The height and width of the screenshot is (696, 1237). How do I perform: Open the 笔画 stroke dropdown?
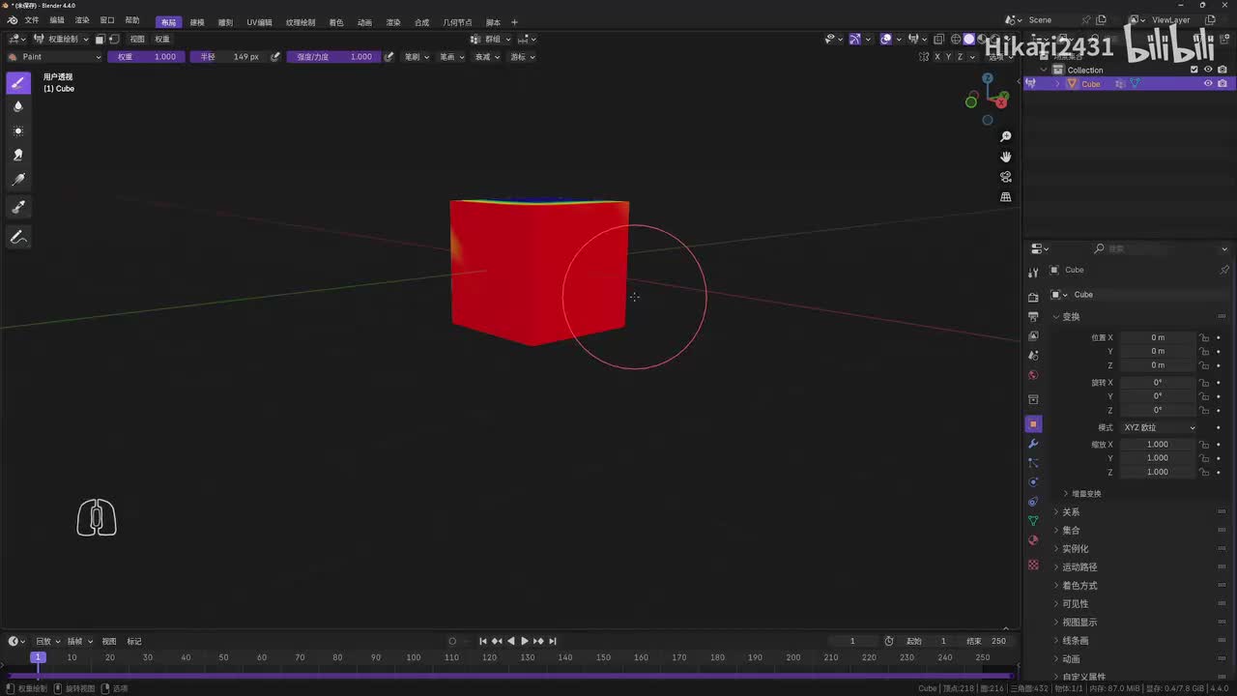pos(451,57)
